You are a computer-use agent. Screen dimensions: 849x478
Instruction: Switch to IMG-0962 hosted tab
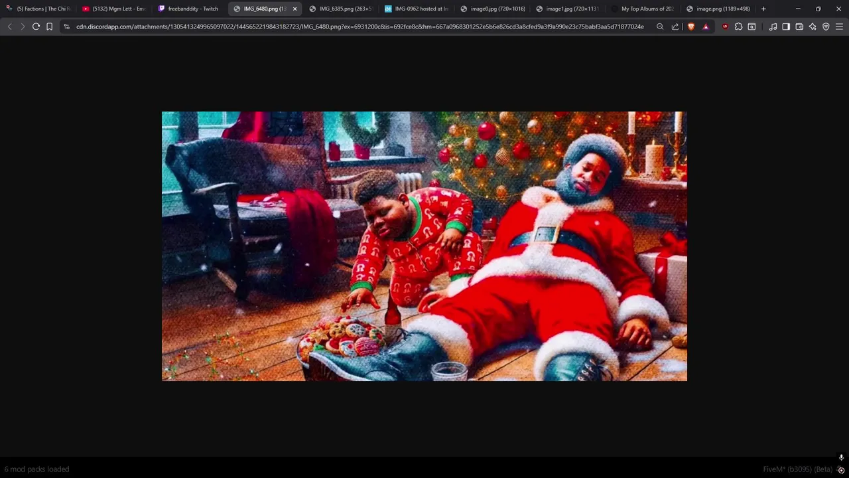[x=417, y=9]
